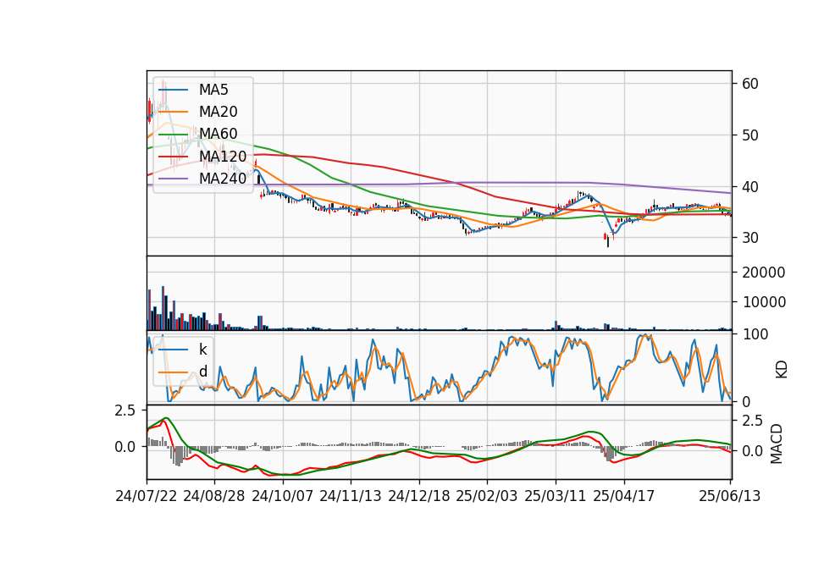Click the price axis value 30
Screen dimensions: 813x584
[x=749, y=238]
